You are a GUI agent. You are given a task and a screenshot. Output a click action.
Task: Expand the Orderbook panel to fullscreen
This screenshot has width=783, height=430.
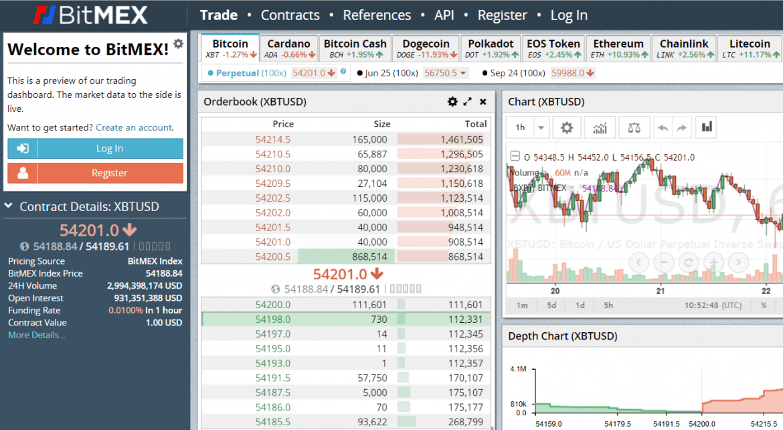coord(468,102)
